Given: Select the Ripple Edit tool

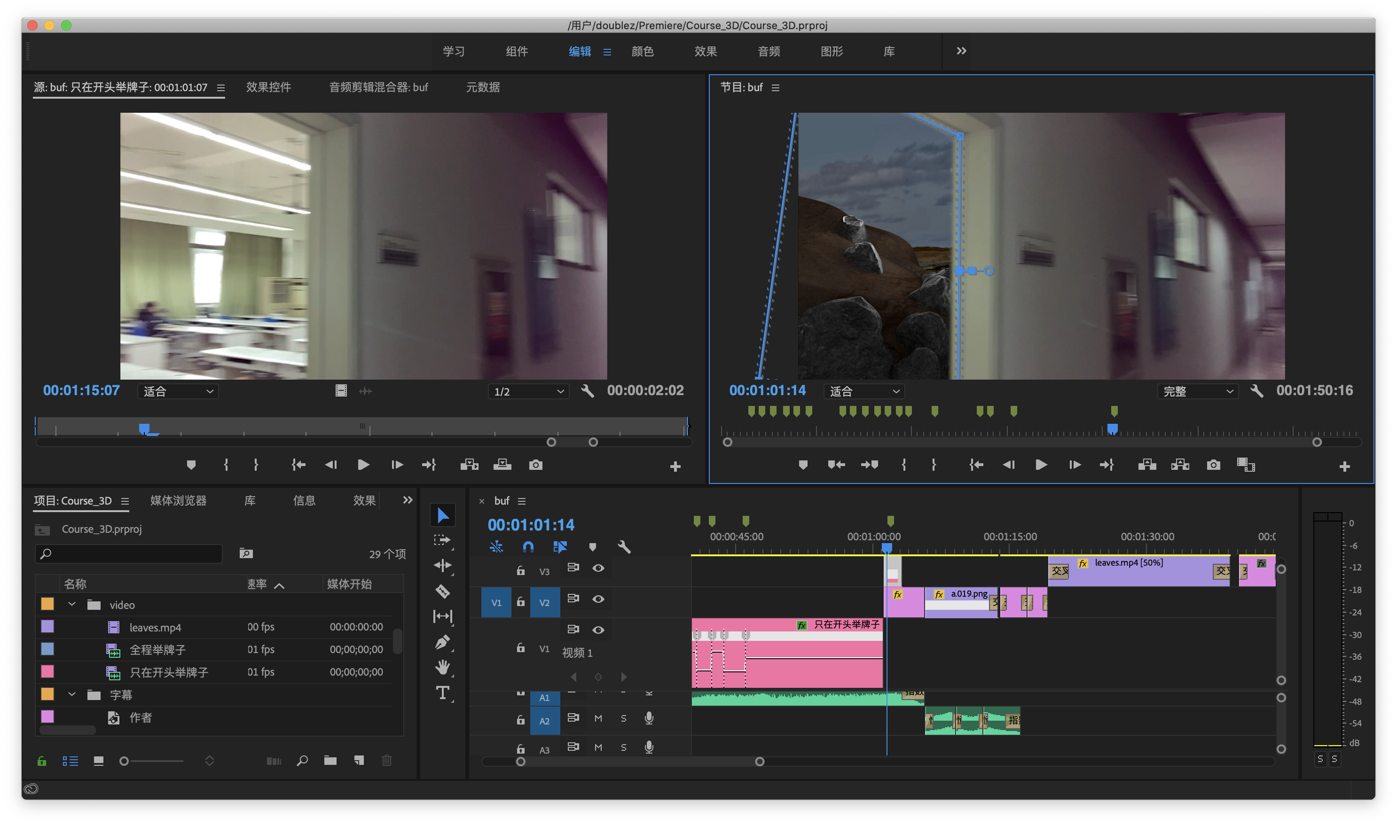Looking at the screenshot, I should [x=442, y=565].
